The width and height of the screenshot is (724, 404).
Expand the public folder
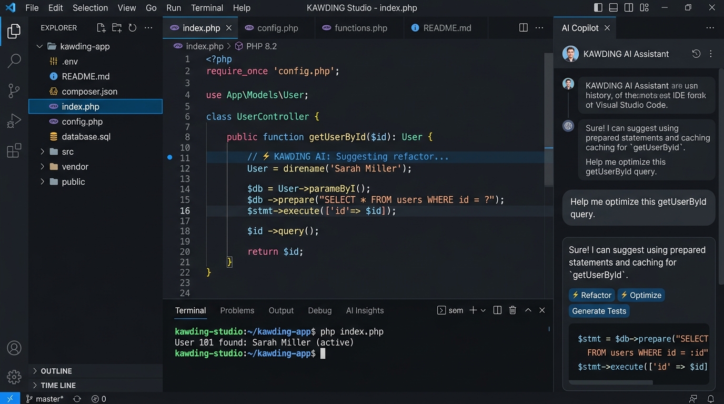[x=42, y=181]
